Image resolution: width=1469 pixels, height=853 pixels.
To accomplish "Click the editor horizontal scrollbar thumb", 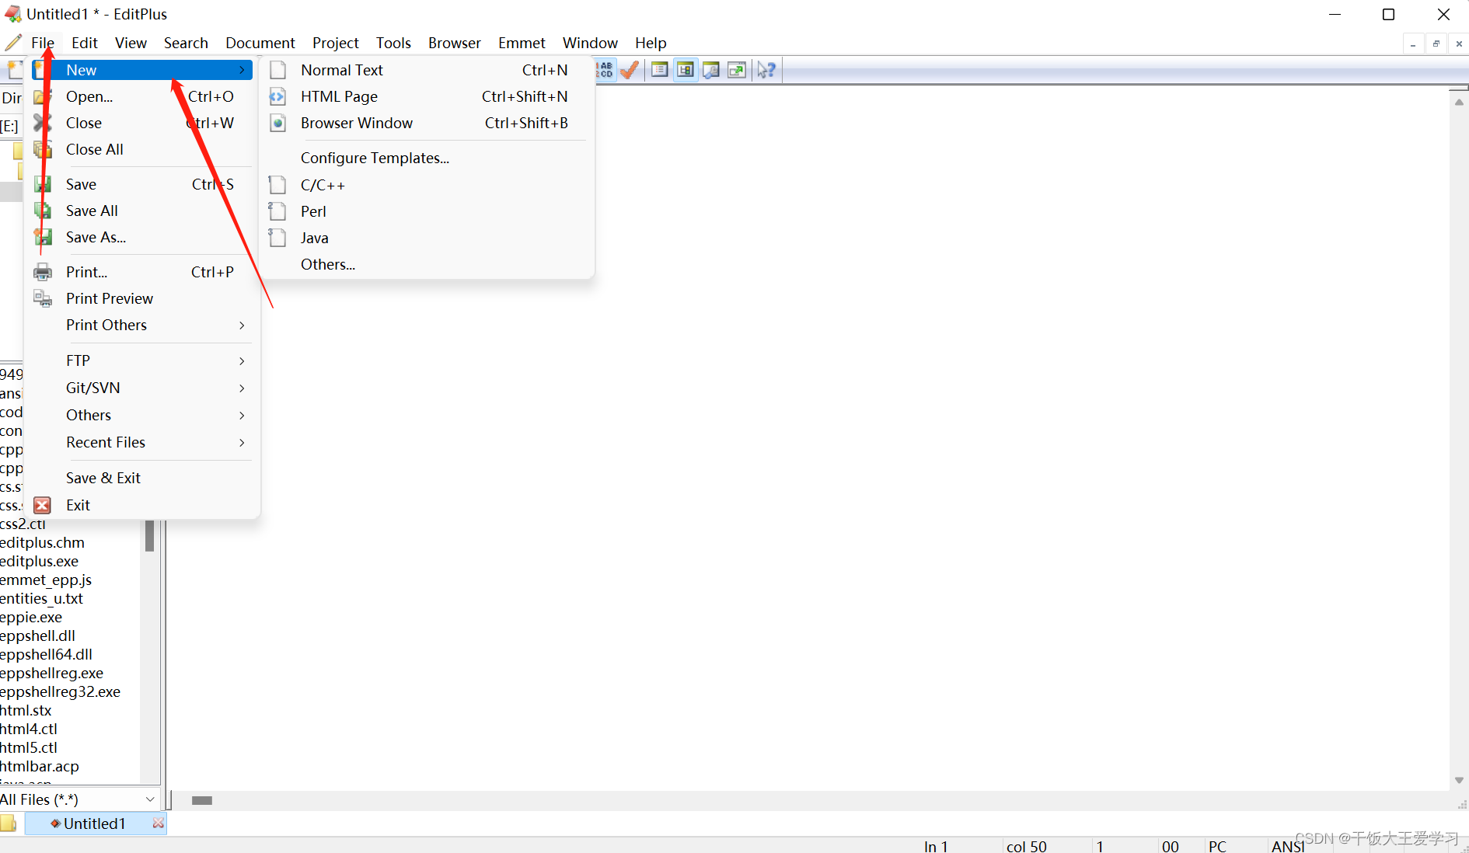I will (x=202, y=800).
